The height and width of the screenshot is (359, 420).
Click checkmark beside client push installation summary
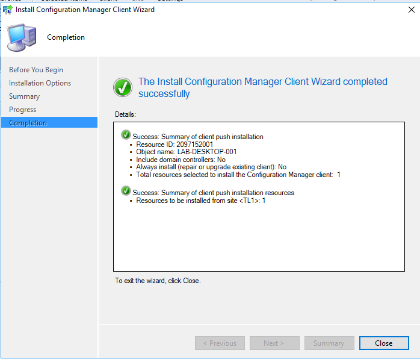point(126,134)
